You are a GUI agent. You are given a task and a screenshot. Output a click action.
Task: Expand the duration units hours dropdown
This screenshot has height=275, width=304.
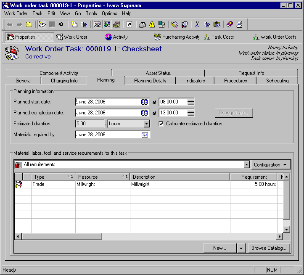click(146, 124)
